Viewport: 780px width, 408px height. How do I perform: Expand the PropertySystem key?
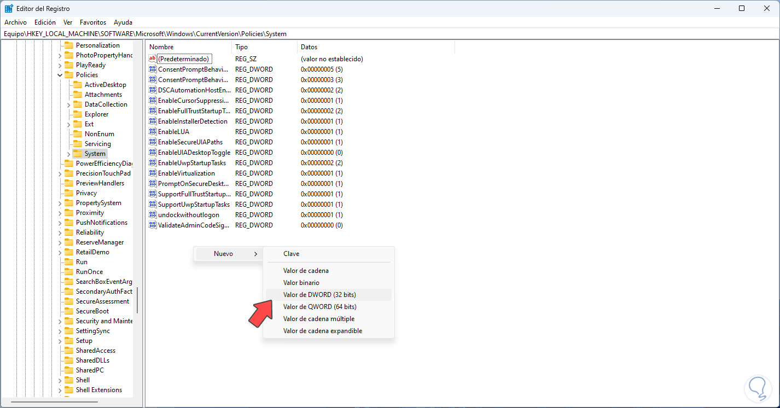pyautogui.click(x=60, y=203)
